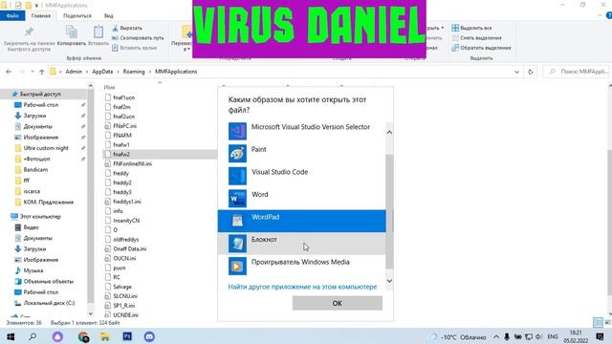Viewport: 612px width, 344px height.
Task: Go up one folder level arrow
Action: pyautogui.click(x=42, y=72)
